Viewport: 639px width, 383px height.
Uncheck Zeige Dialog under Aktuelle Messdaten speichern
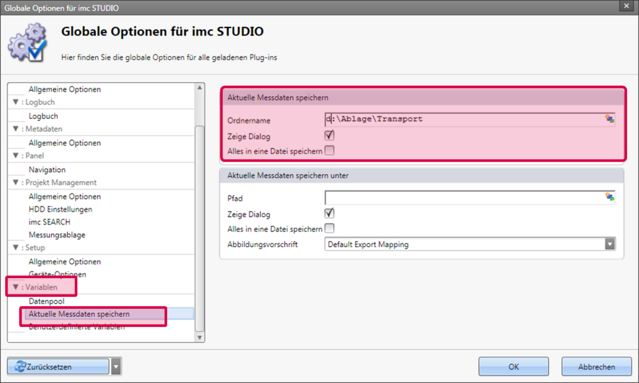point(329,135)
